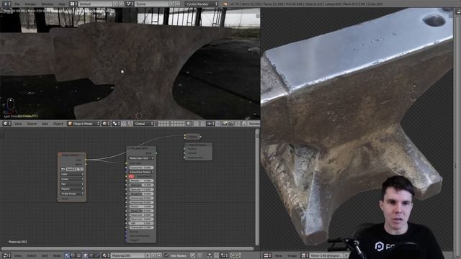Viewport: 461px width, 259px height.
Task: Open Repeat extension dropdown on Image Texture node
Action: tap(72, 188)
